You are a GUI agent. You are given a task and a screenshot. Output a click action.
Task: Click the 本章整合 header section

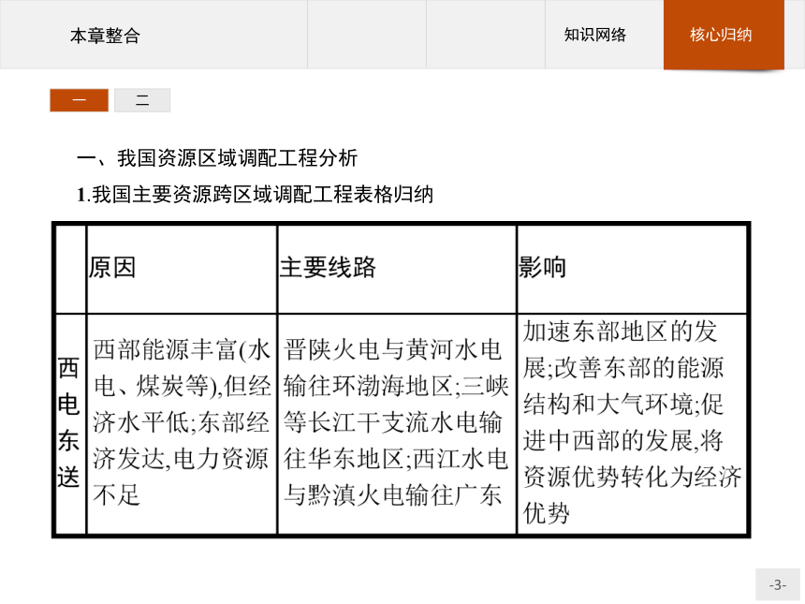coord(154,35)
